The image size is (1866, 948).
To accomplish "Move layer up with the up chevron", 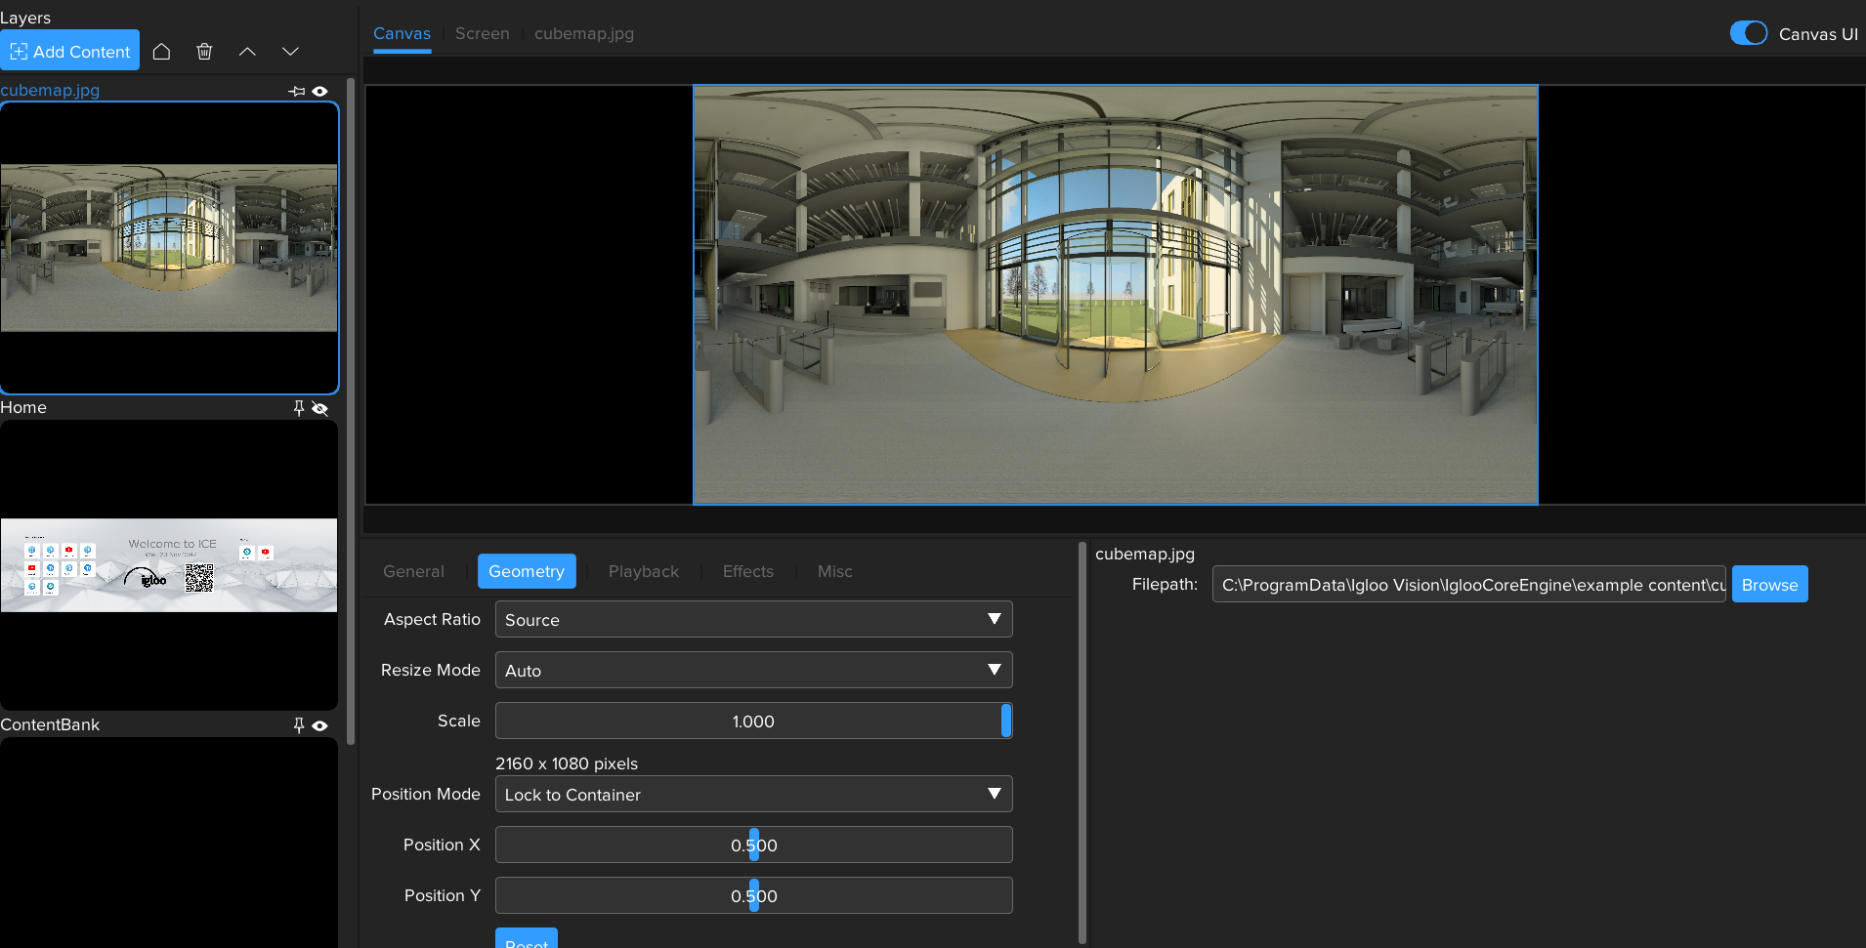I will point(247,52).
